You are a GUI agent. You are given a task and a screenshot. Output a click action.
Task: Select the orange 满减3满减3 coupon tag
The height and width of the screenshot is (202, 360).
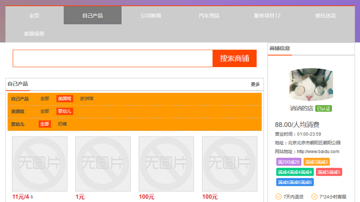point(316,162)
